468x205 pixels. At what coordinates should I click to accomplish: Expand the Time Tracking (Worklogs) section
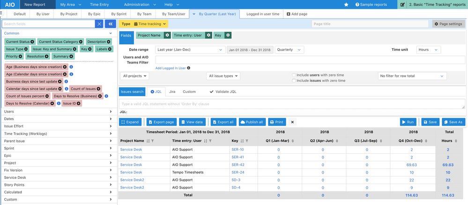(x=58, y=134)
